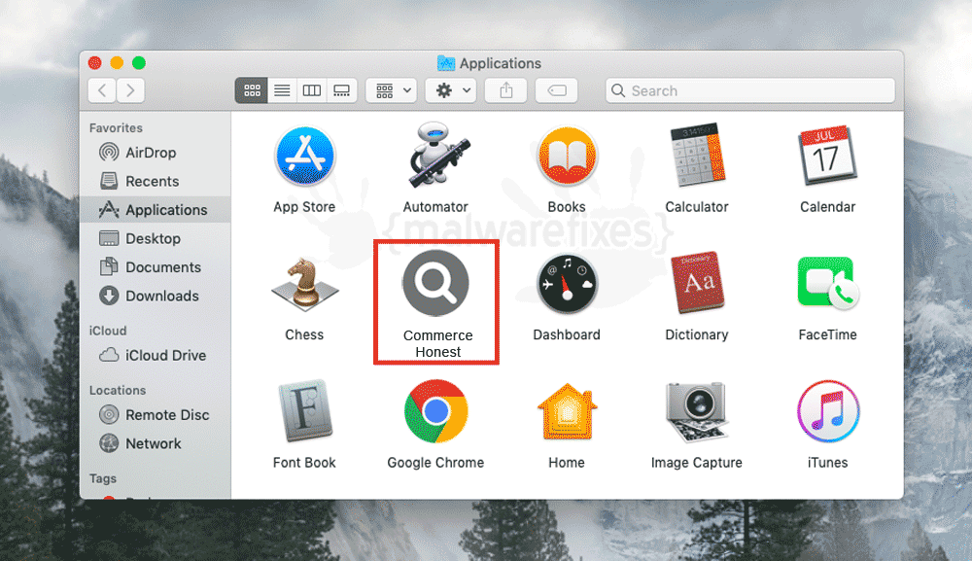Click the Applications folder icon in title bar
Viewport: 972px width, 561px height.
tap(446, 62)
